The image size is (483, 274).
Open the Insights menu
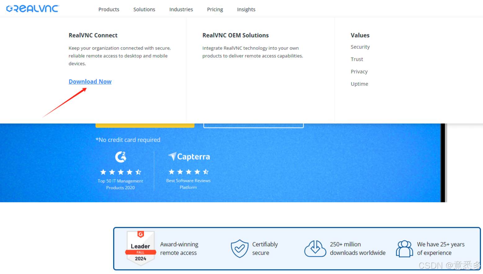(x=246, y=10)
